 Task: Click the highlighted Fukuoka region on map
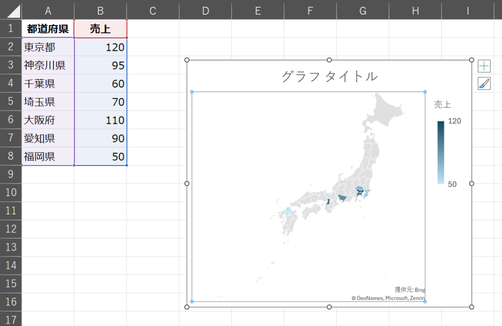(288, 211)
